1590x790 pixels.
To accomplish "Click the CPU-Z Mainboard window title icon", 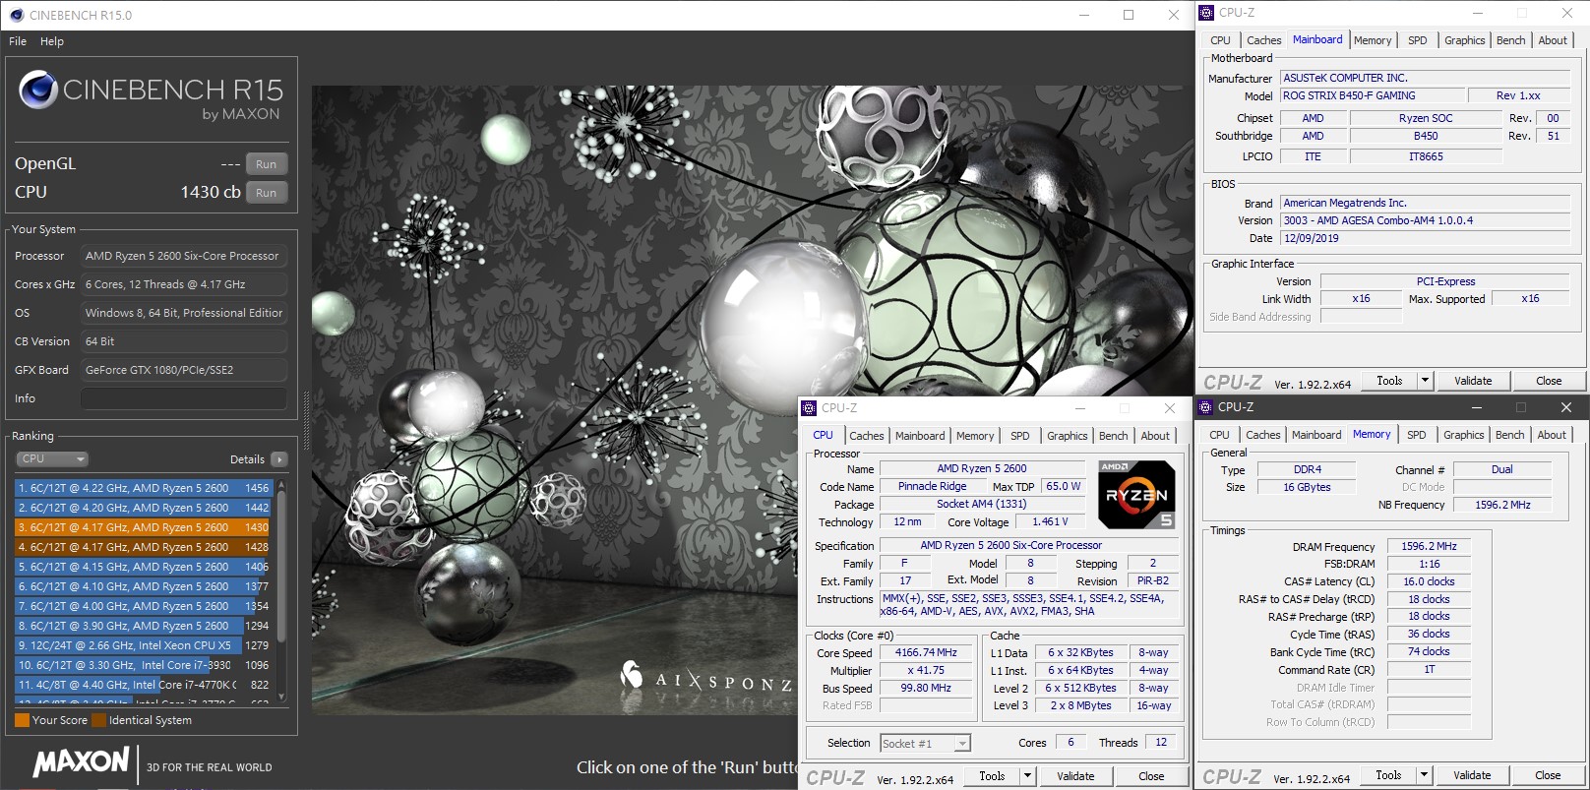I will pyautogui.click(x=1206, y=13).
